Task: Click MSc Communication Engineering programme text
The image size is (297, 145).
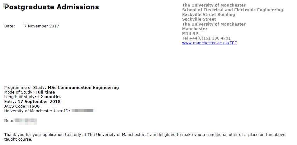Action: point(83,88)
